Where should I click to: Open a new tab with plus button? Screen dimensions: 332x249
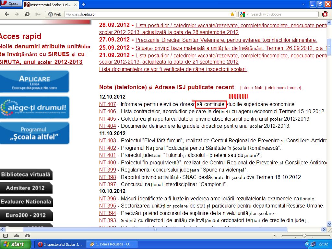[x=83, y=4]
